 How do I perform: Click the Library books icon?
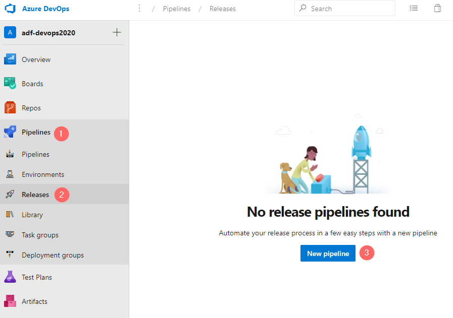click(x=10, y=214)
